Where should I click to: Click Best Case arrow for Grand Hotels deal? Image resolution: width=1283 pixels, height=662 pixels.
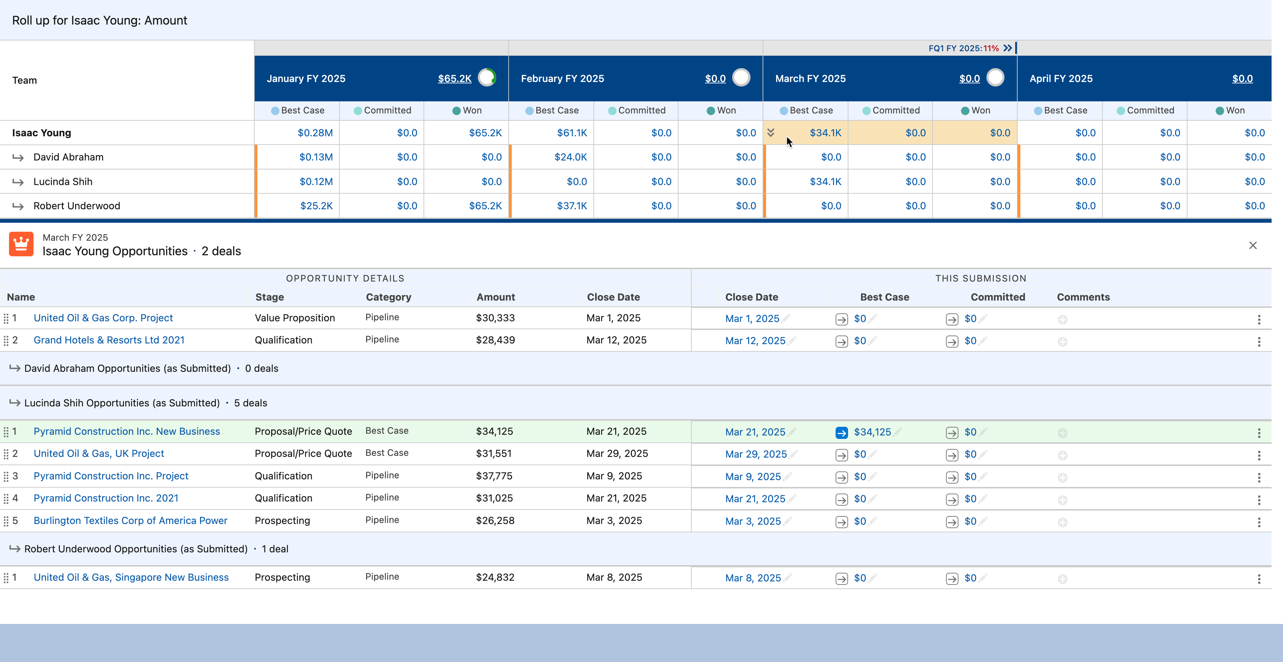tap(841, 341)
